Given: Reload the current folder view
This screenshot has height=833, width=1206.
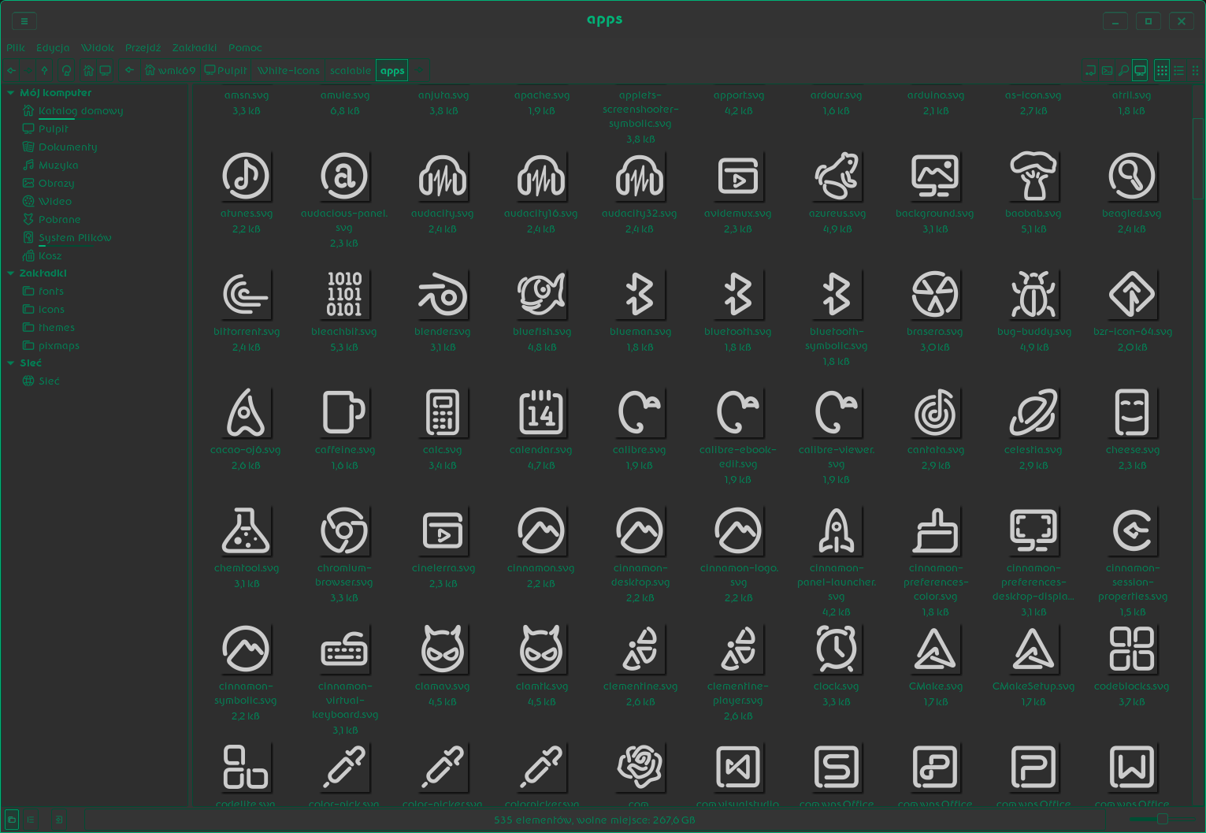Looking at the screenshot, I should click(x=66, y=70).
